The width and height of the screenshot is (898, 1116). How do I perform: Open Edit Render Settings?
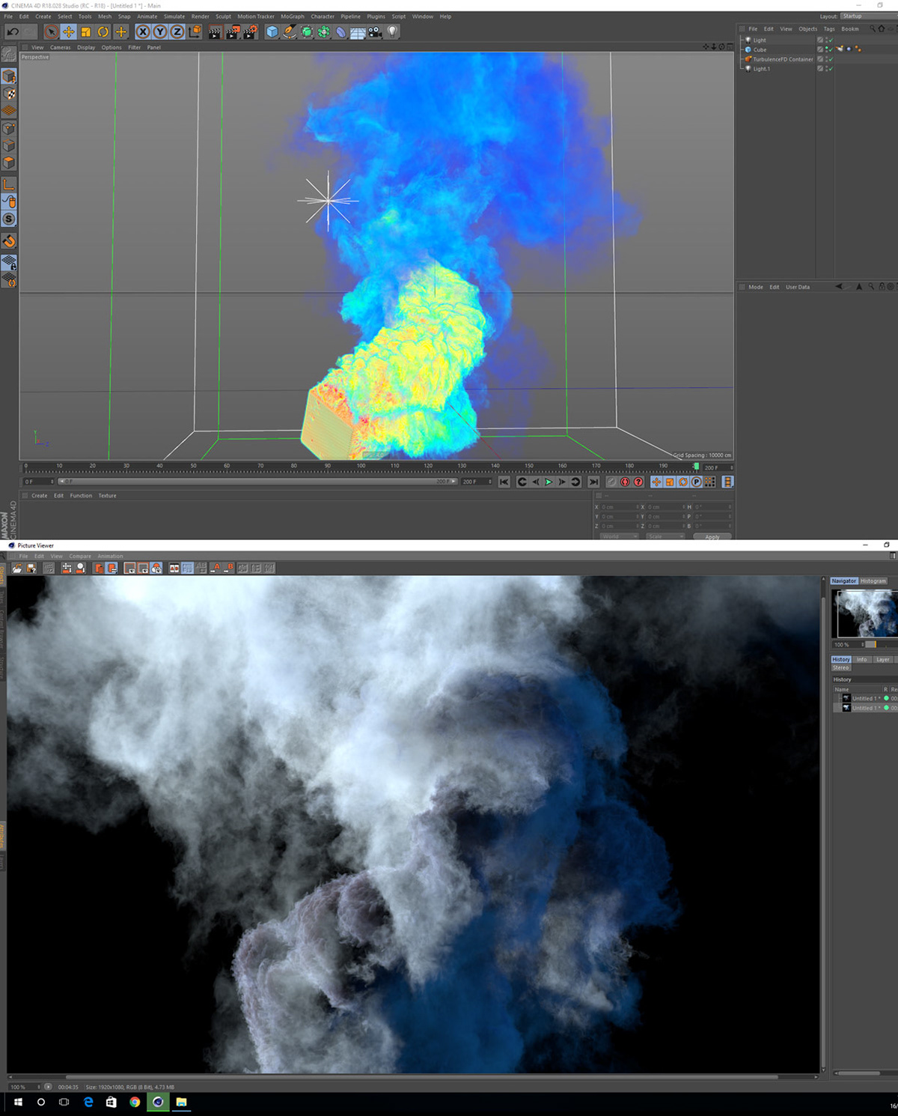pyautogui.click(x=251, y=31)
